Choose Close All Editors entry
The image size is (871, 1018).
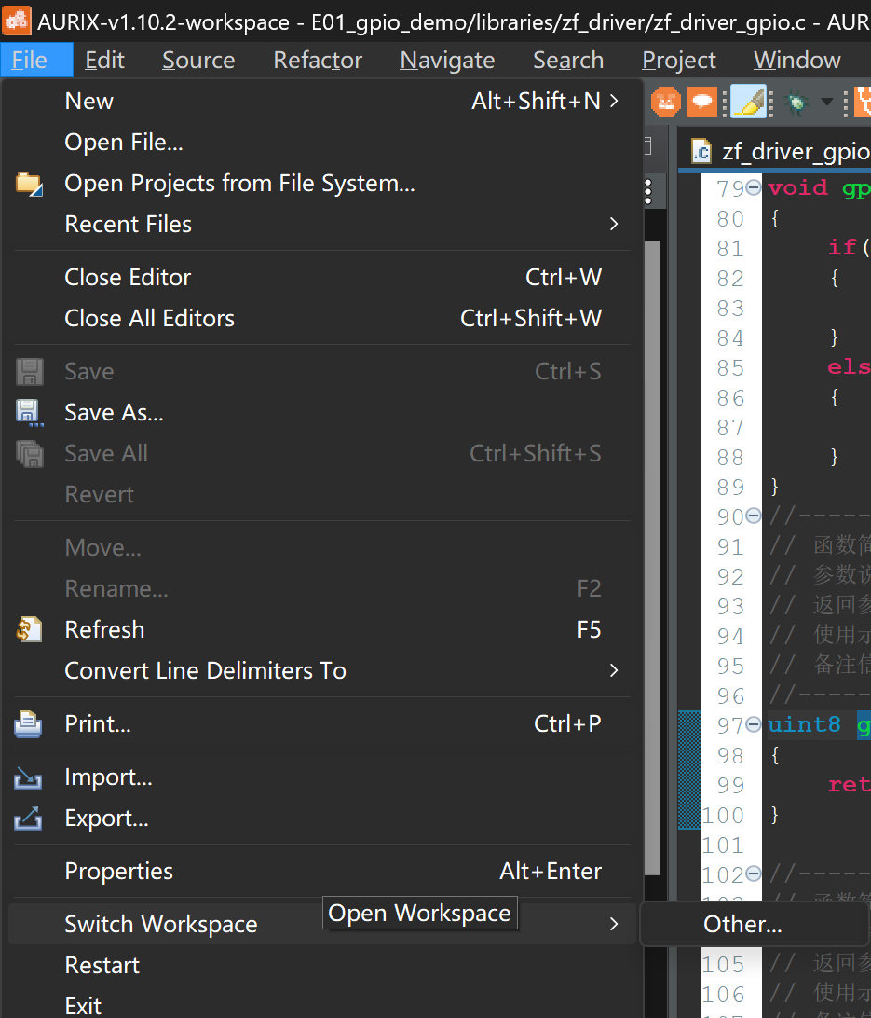(x=321, y=318)
